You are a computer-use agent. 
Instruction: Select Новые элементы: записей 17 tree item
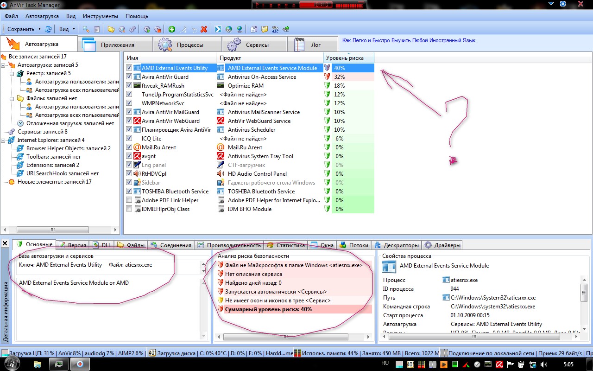point(55,182)
